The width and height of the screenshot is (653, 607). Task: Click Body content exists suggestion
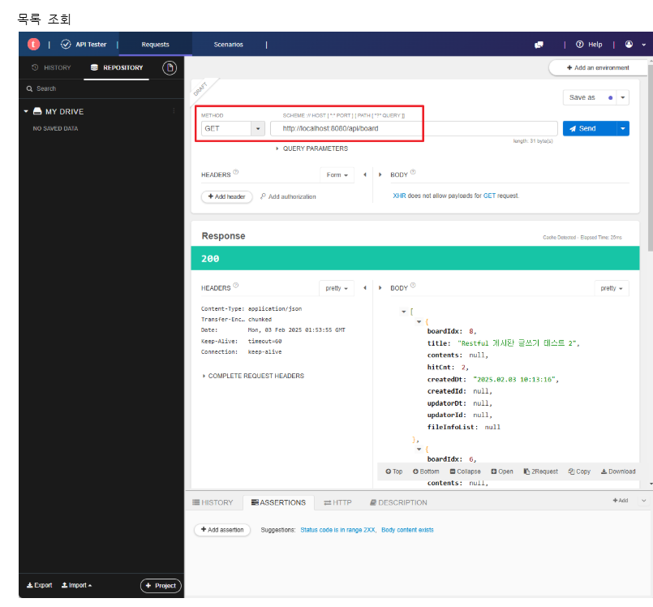[407, 530]
